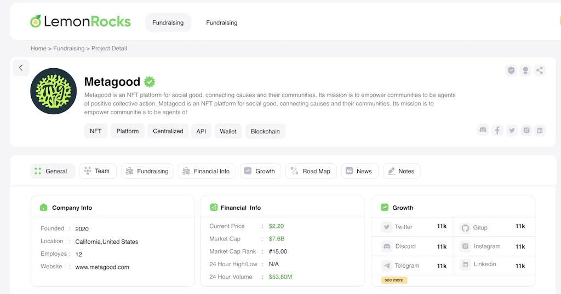The width and height of the screenshot is (561, 294).
Task: Click the highlighted Fundraising nav item
Action: point(168,22)
